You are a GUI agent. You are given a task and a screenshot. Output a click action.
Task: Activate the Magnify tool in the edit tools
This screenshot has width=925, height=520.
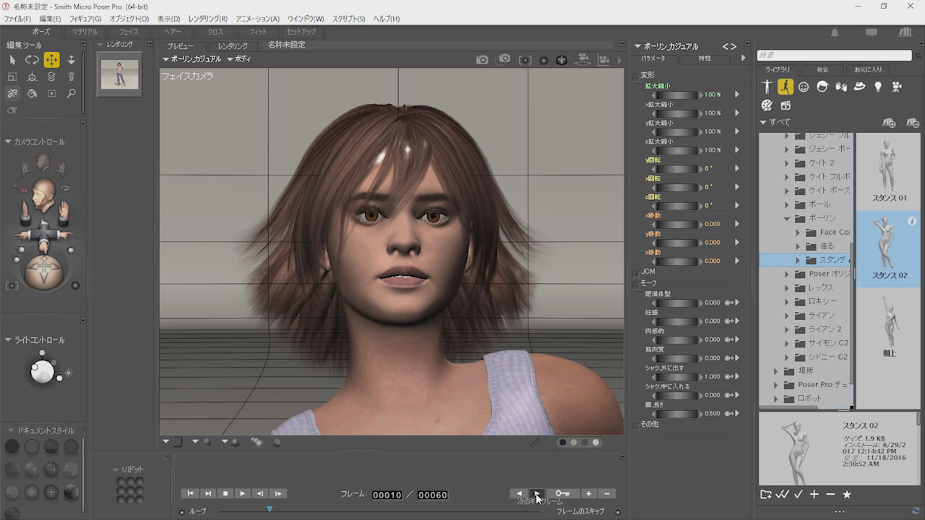(71, 93)
